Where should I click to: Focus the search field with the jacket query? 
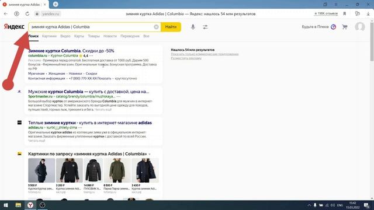[x=95, y=27]
